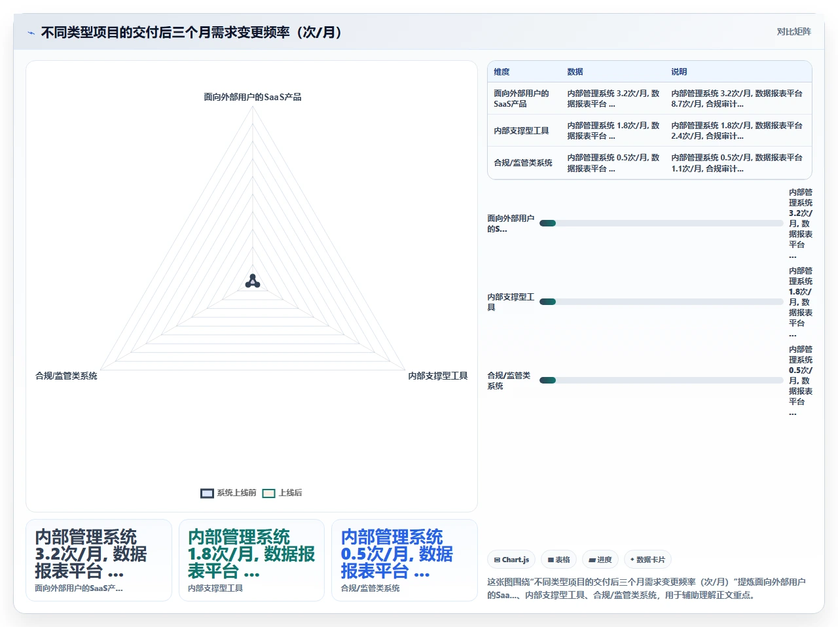Click the data points at radar chart center
The width and height of the screenshot is (838, 627).
(253, 282)
